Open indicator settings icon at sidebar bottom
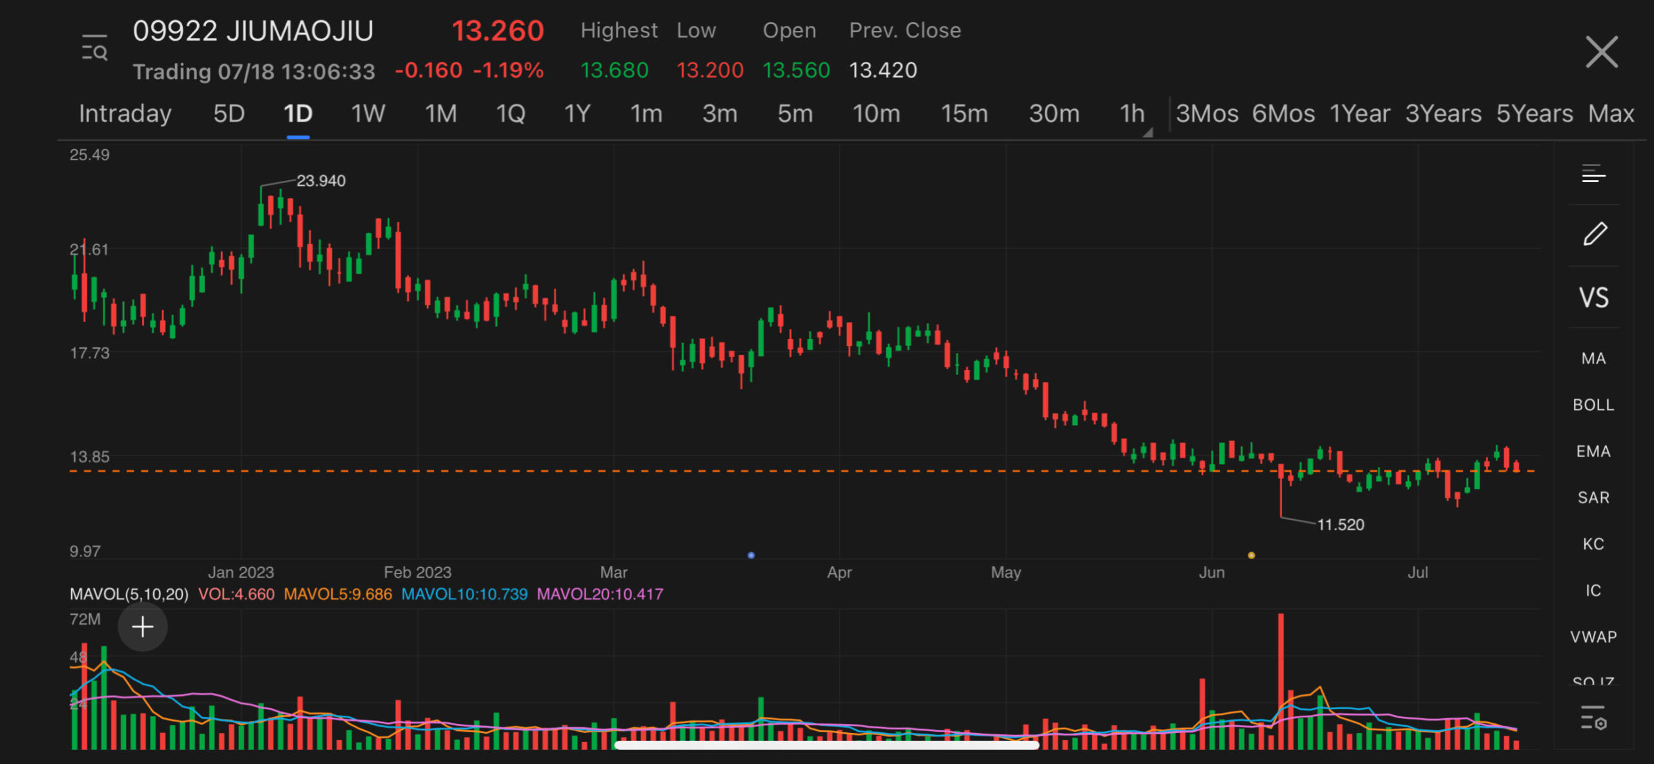This screenshot has height=764, width=1654. coord(1593,718)
